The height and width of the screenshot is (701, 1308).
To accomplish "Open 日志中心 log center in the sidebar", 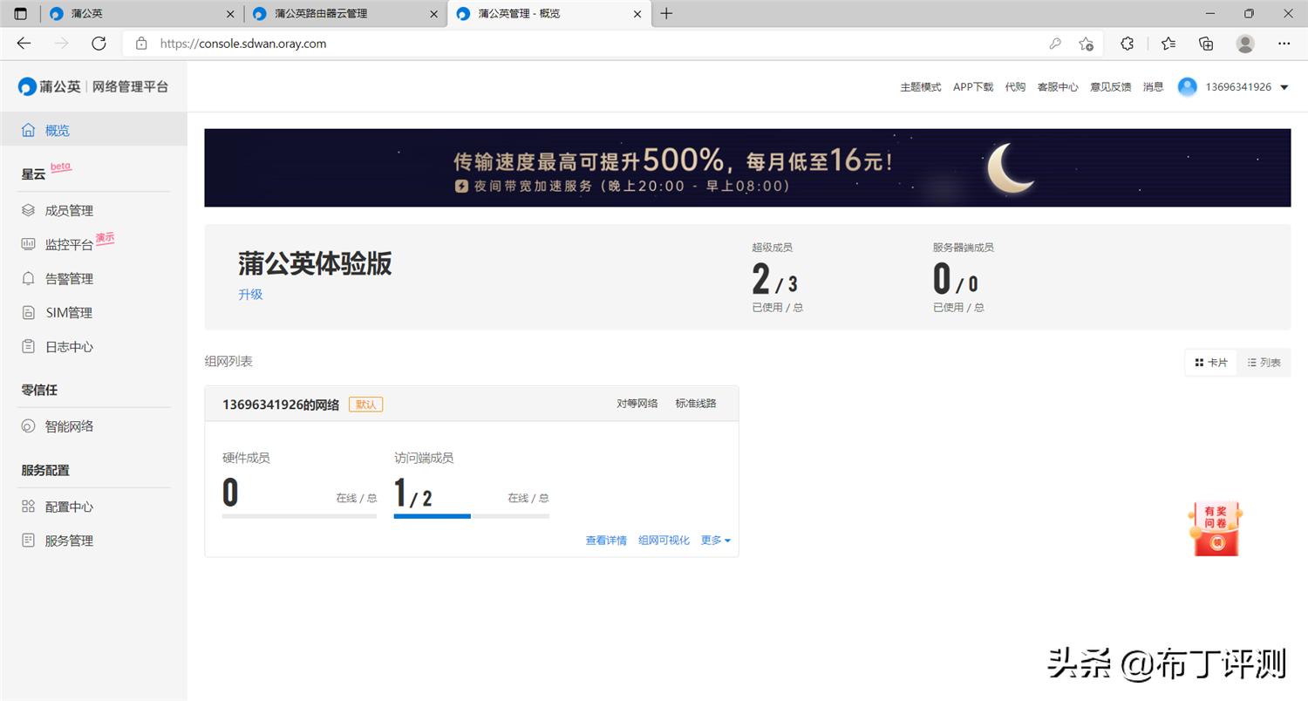I will point(28,346).
